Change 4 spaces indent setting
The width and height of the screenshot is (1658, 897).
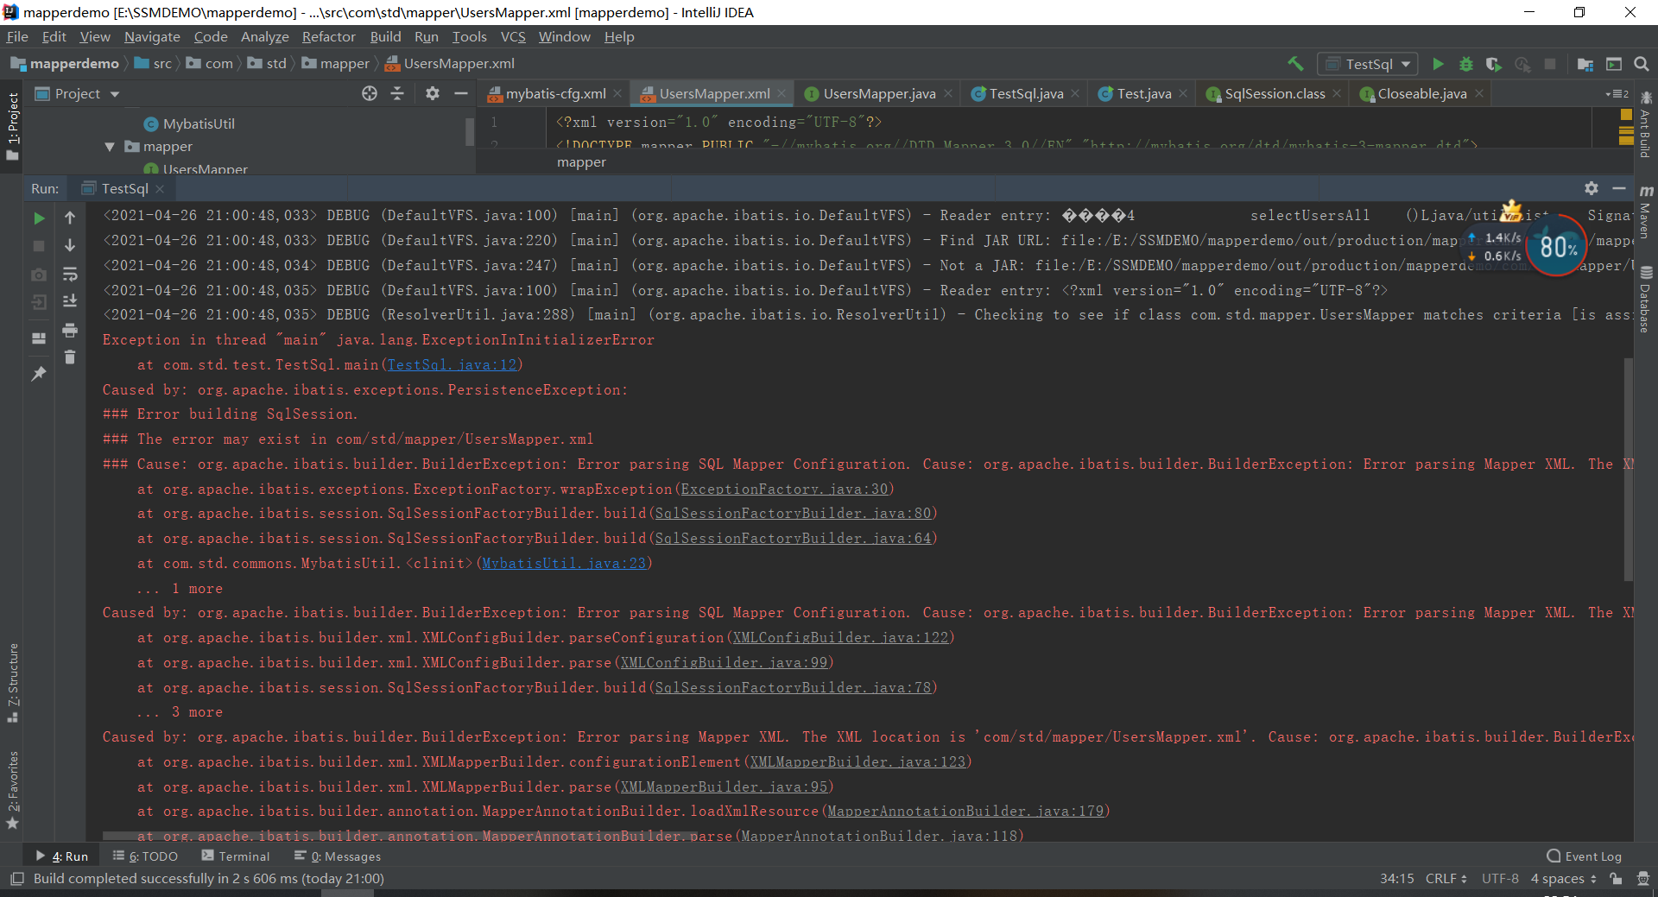[1564, 879]
